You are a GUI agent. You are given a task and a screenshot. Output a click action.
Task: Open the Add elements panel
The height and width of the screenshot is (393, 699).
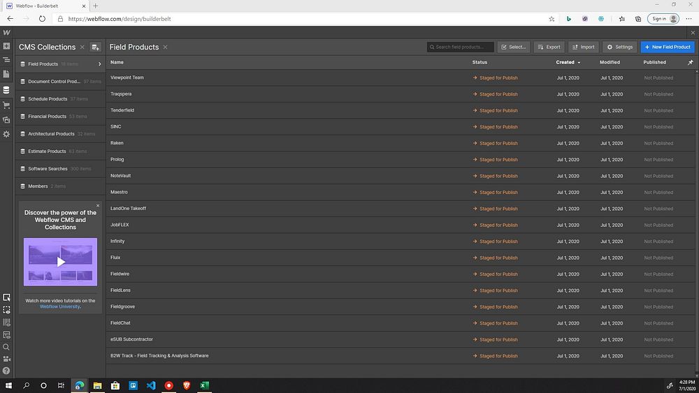tap(6, 46)
